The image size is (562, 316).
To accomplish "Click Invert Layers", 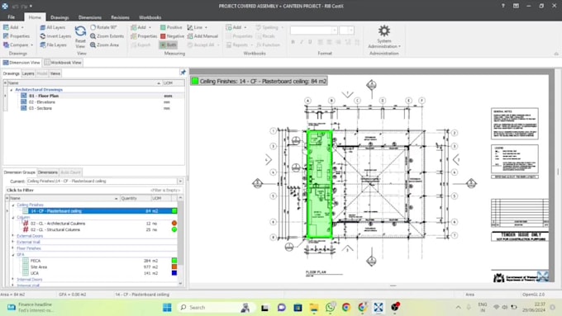I will [55, 36].
